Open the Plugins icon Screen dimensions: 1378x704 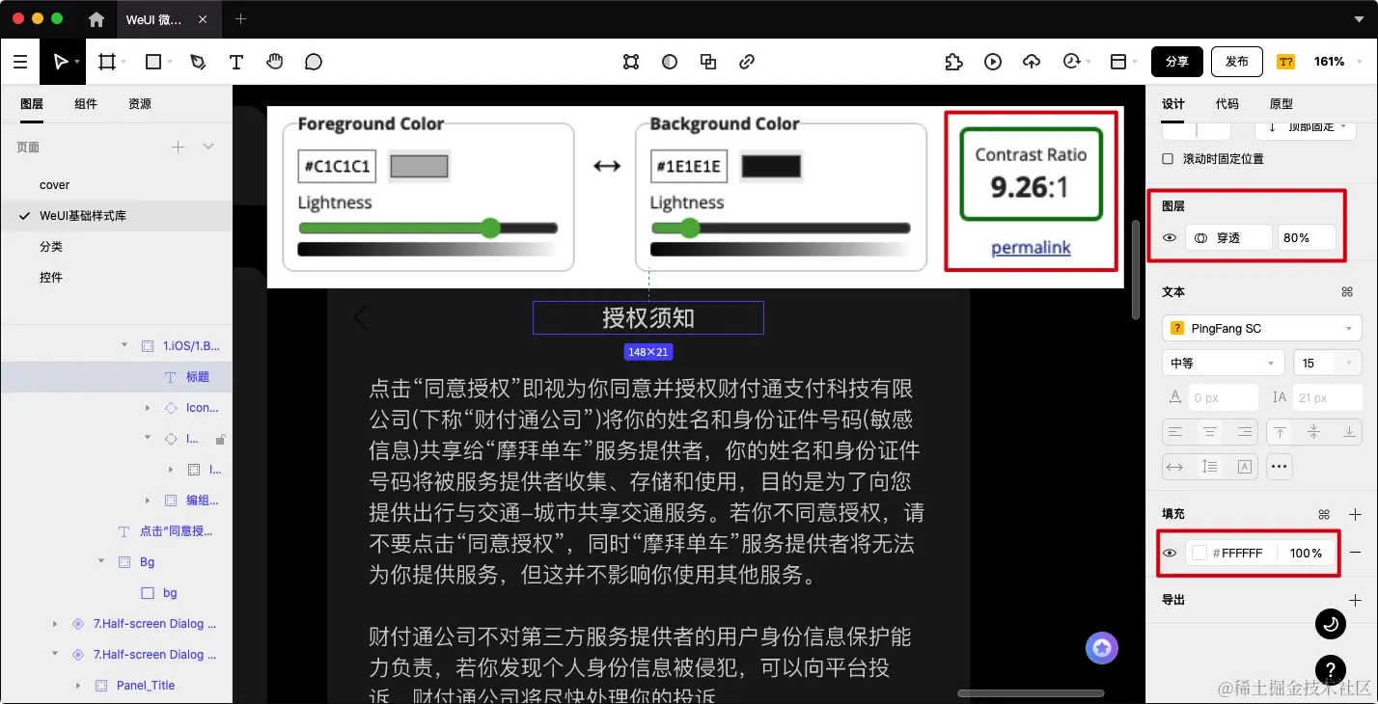pos(953,61)
